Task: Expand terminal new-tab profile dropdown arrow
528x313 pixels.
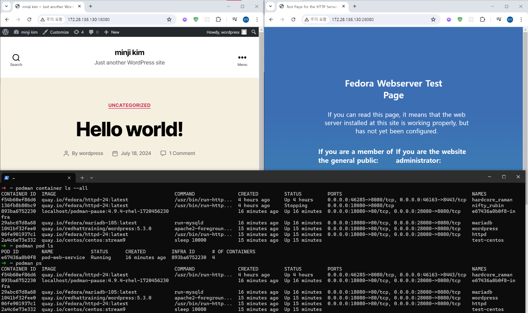Action: (x=92, y=178)
